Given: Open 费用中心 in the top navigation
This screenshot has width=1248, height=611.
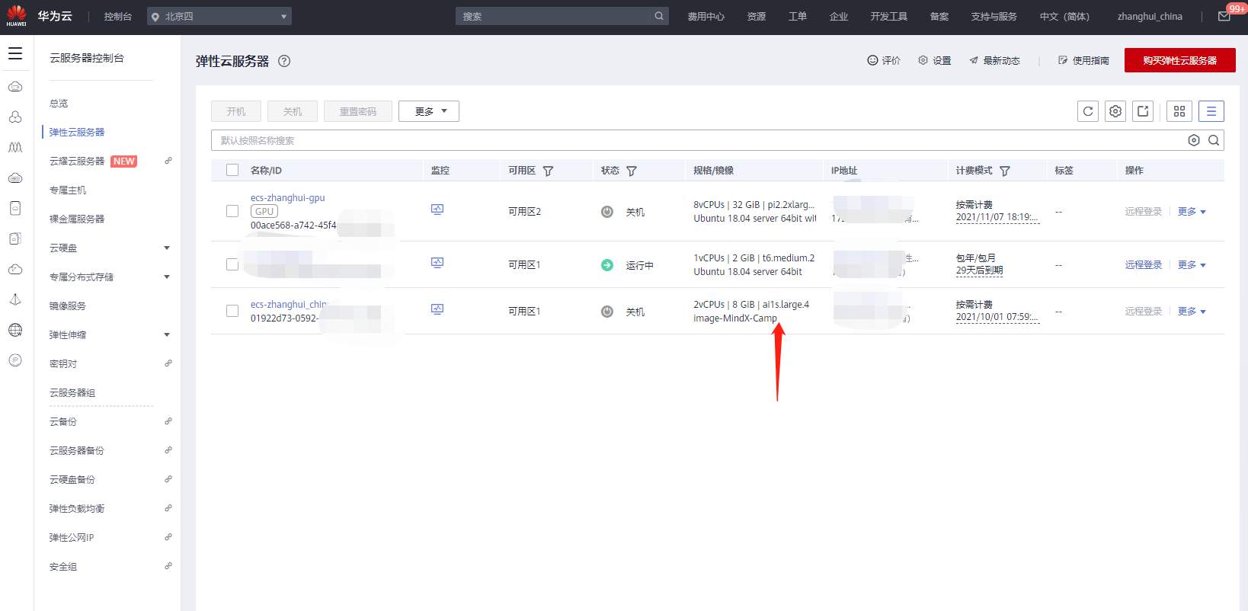Looking at the screenshot, I should pos(706,16).
